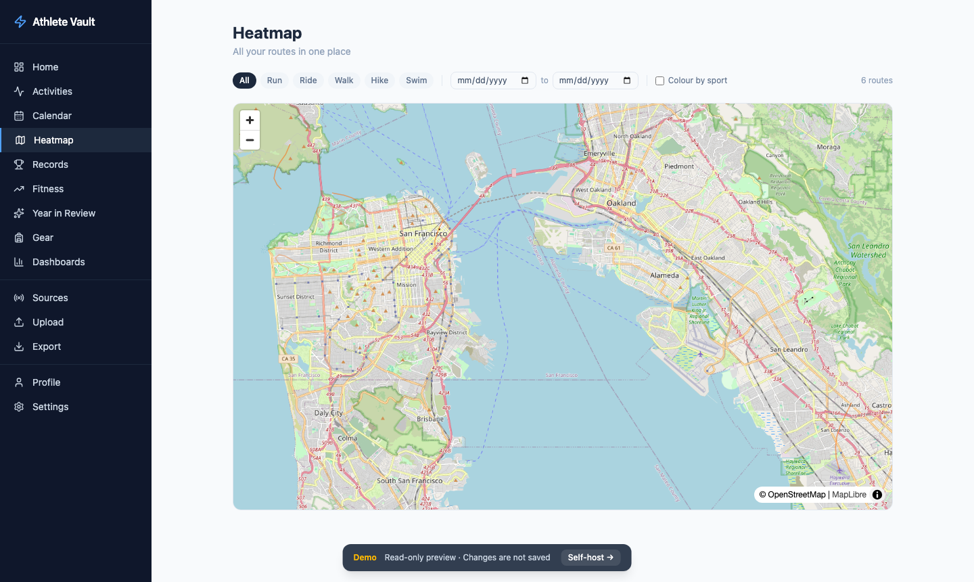974x582 pixels.
Task: Open the Dashboards label in sidebar
Action: 59,262
